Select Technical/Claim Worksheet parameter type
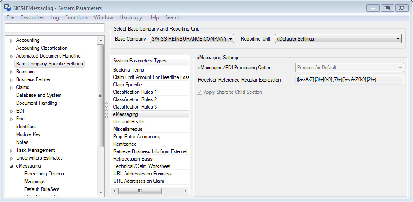The width and height of the screenshot is (413, 202). click(x=149, y=166)
